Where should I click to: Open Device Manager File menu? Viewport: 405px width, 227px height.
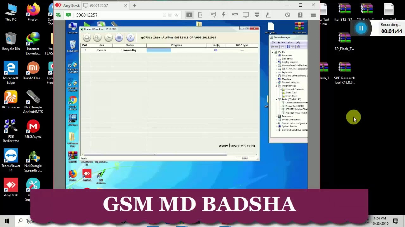273,42
